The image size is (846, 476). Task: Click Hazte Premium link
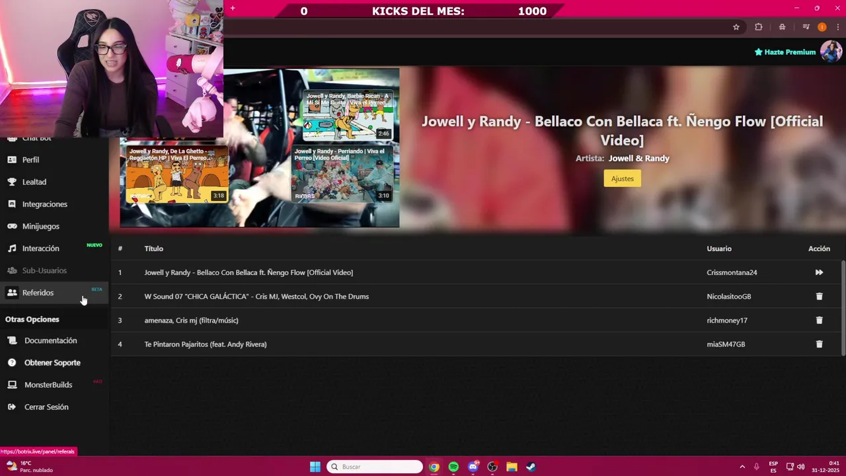pyautogui.click(x=785, y=52)
